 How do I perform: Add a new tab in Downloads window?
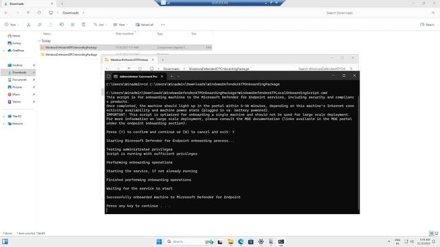(62, 4)
